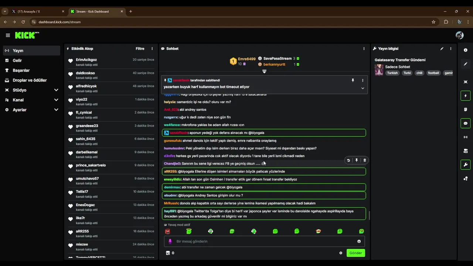The height and width of the screenshot is (266, 473).
Task: Click the bubbles icon at sidebar bottom
Action: pyautogui.click(x=466, y=178)
